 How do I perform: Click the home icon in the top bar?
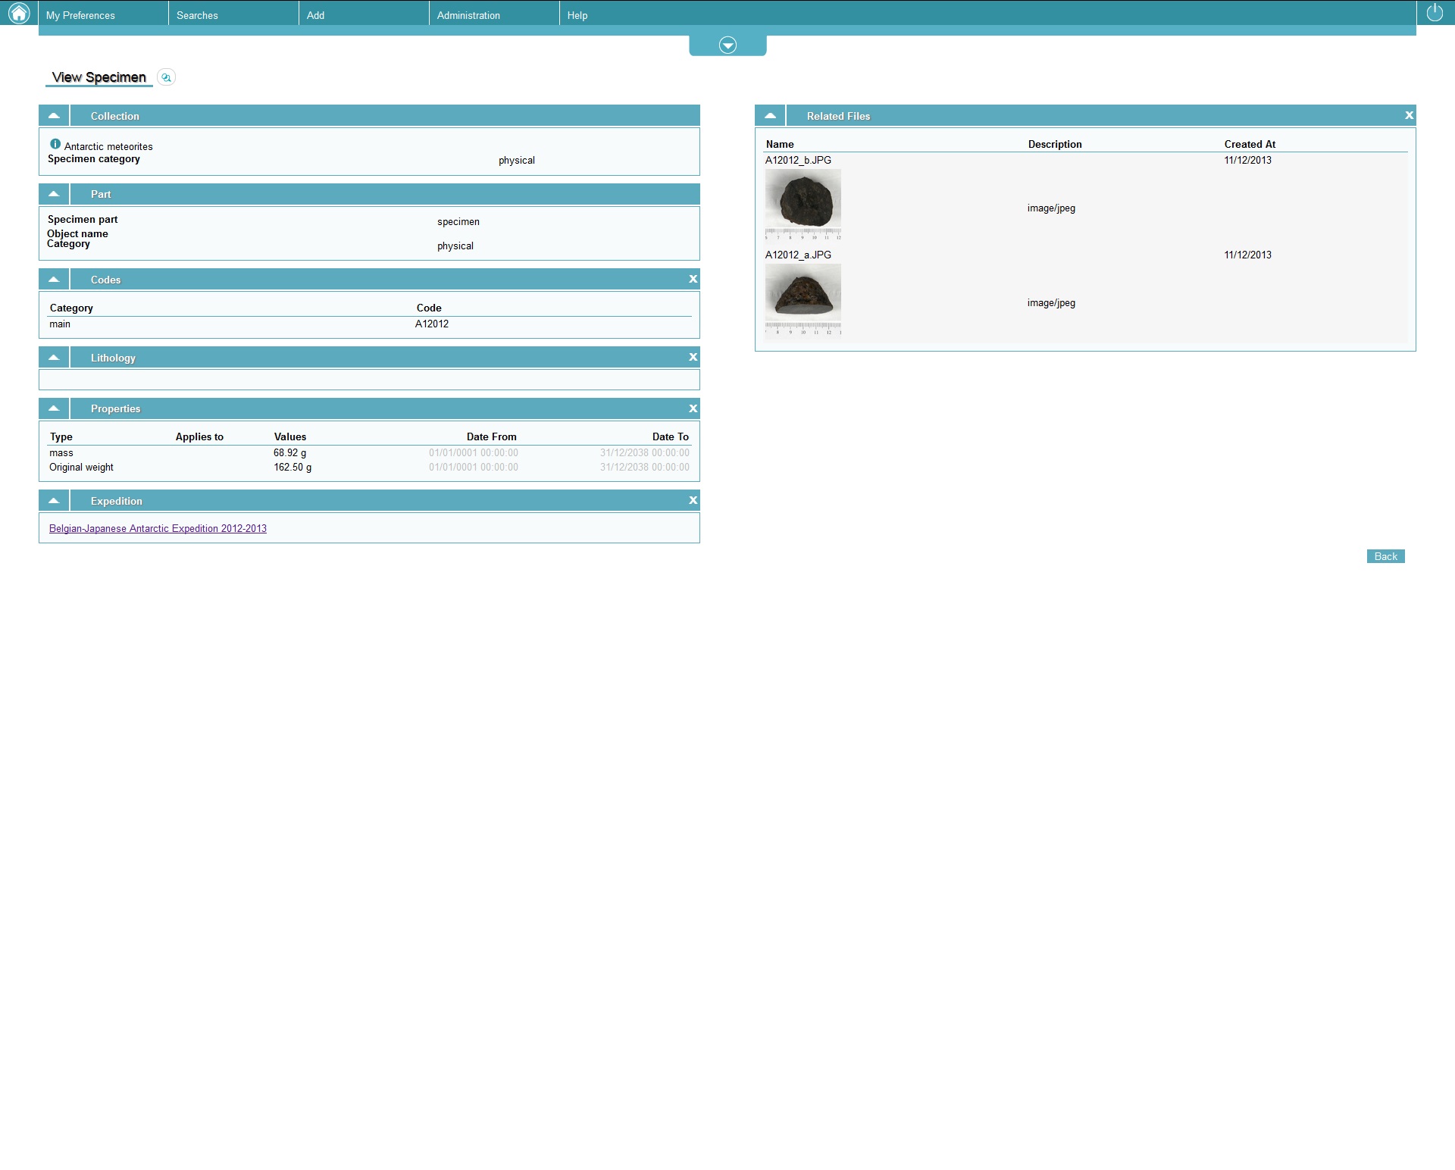(x=18, y=13)
